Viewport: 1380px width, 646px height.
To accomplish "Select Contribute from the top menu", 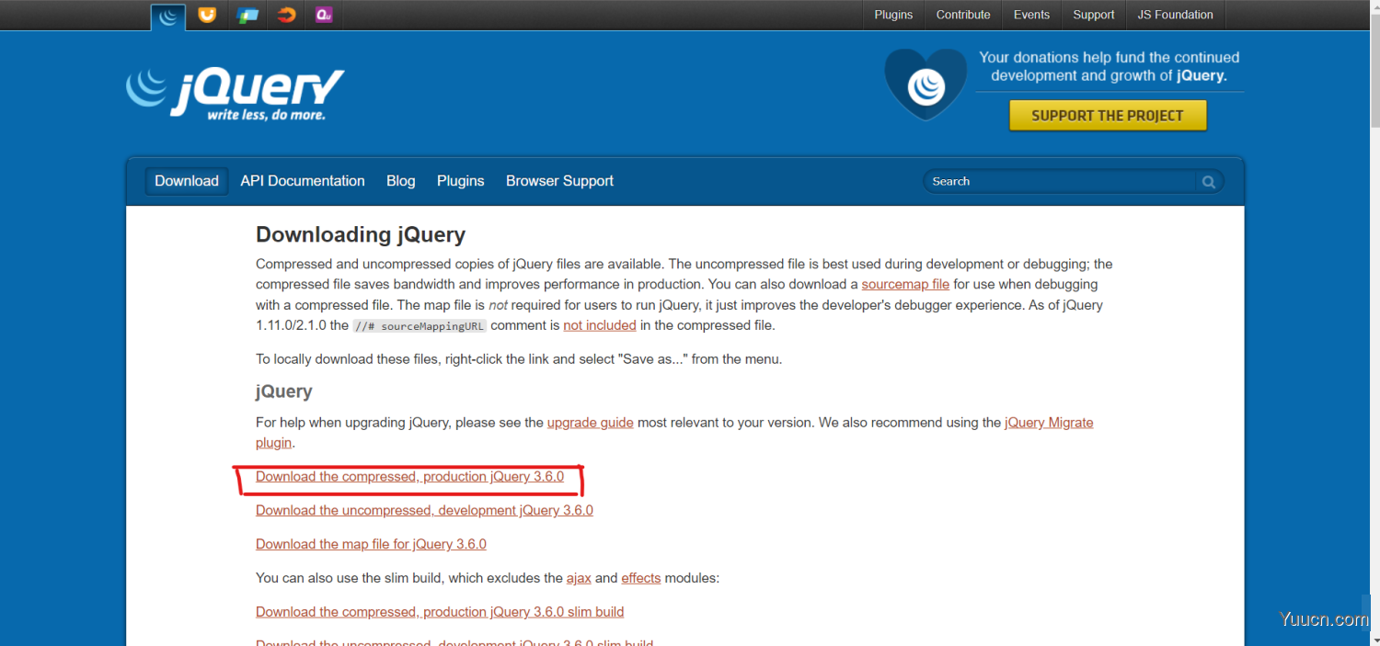I will [x=962, y=15].
